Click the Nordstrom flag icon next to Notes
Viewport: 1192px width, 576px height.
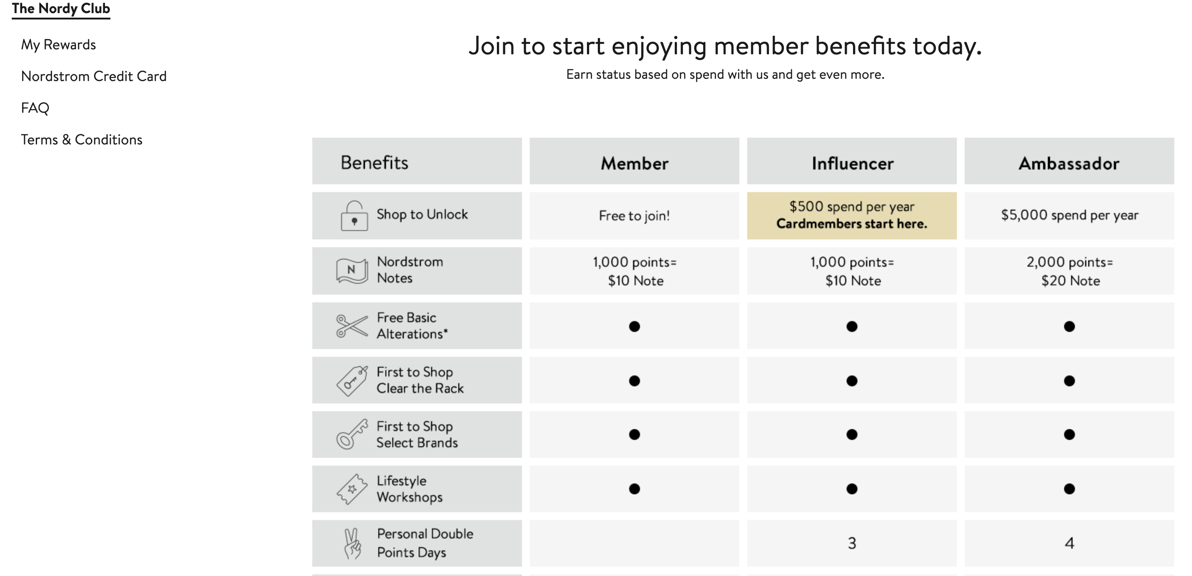(x=354, y=270)
